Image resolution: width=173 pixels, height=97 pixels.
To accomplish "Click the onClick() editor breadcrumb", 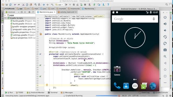I will (99, 16).
